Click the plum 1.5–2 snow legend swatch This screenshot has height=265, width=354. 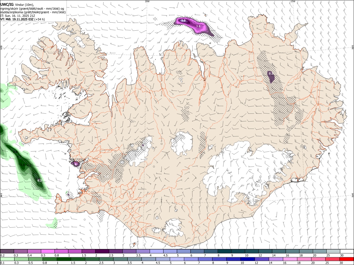(x=88, y=251)
